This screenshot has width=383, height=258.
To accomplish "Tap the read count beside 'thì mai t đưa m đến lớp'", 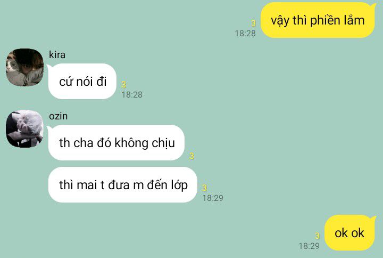I will point(205,188).
